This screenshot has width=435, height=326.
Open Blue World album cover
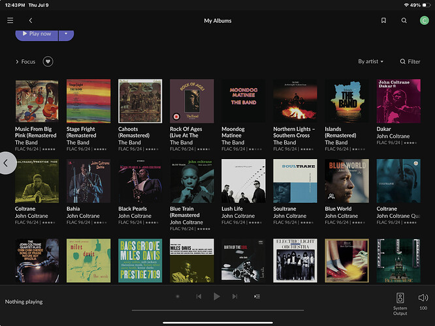click(347, 181)
